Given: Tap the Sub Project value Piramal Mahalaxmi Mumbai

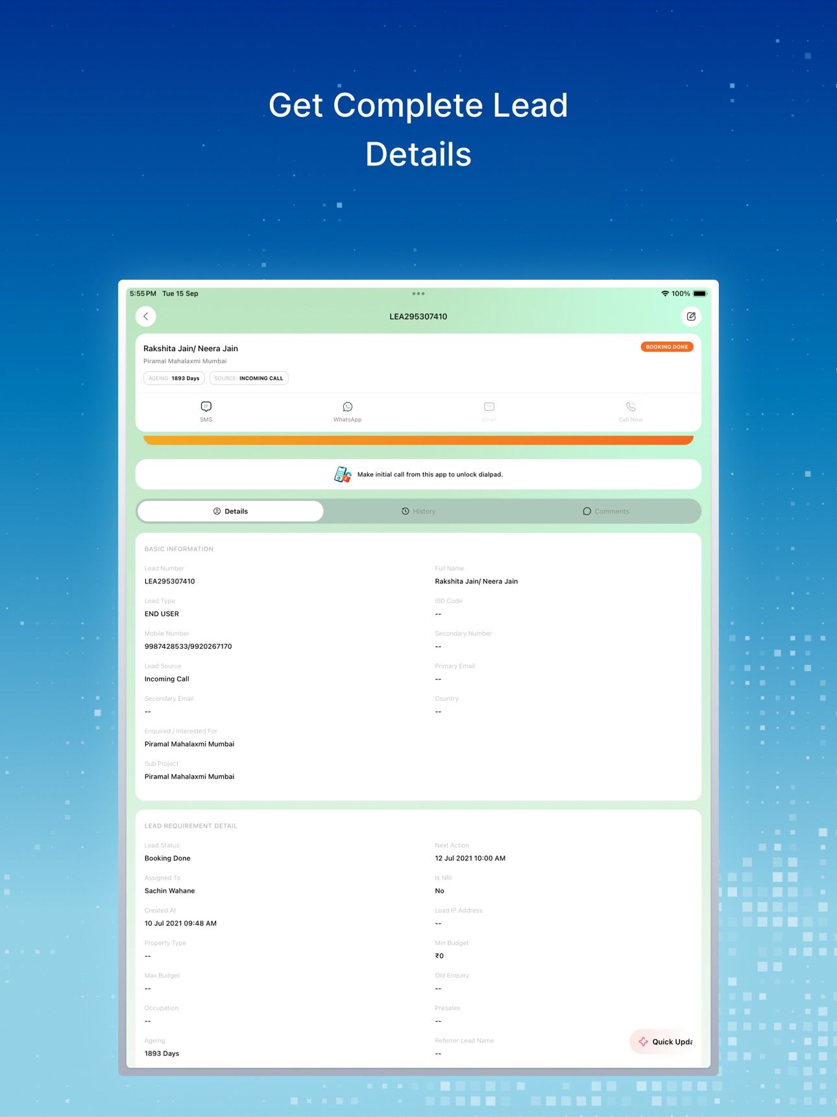Looking at the screenshot, I should (189, 776).
